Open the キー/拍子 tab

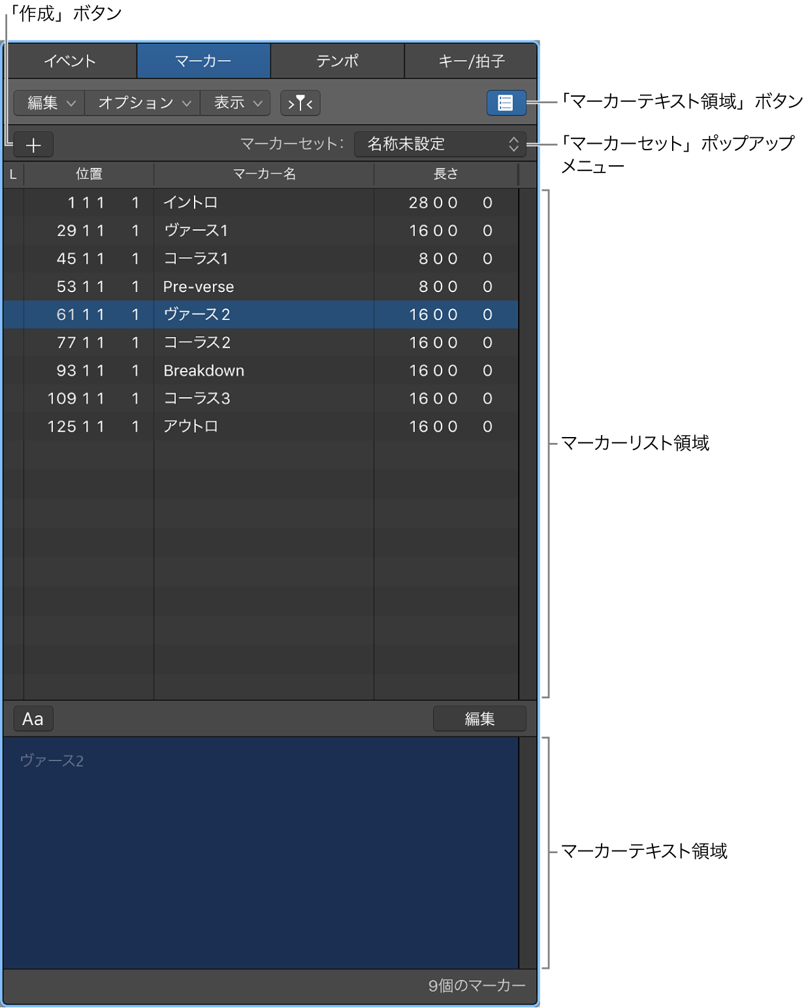471,61
